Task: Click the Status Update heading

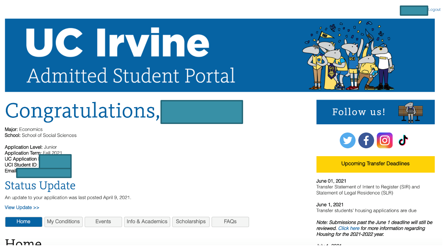Action: (x=40, y=186)
